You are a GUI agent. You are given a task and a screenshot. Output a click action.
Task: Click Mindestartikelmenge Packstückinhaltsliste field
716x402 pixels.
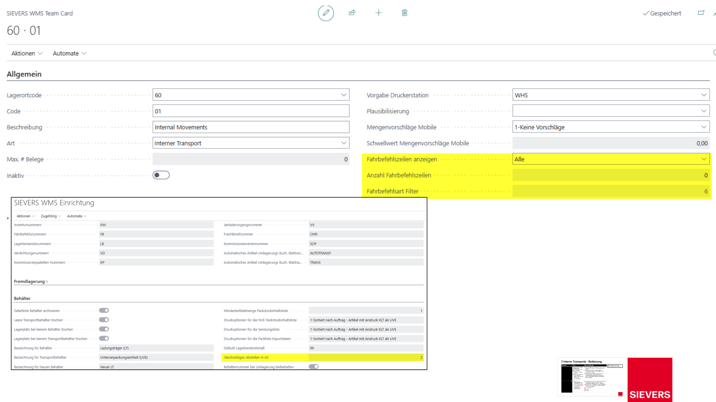point(366,310)
